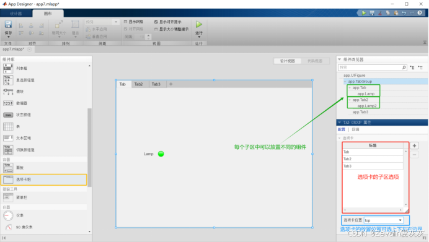Viewport: 429px width, 242px height.
Task: Click the search magnifier in component browser
Action: click(404, 67)
